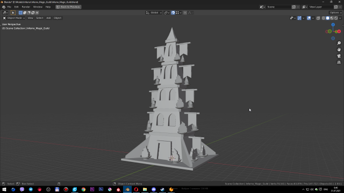Open the Window menu
Screen dimensions: 344x193
tap(38, 7)
